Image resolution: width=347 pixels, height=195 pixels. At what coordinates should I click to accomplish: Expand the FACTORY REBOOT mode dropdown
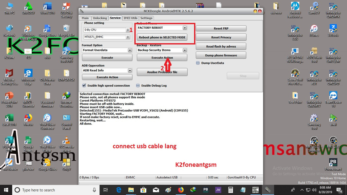[x=185, y=28]
